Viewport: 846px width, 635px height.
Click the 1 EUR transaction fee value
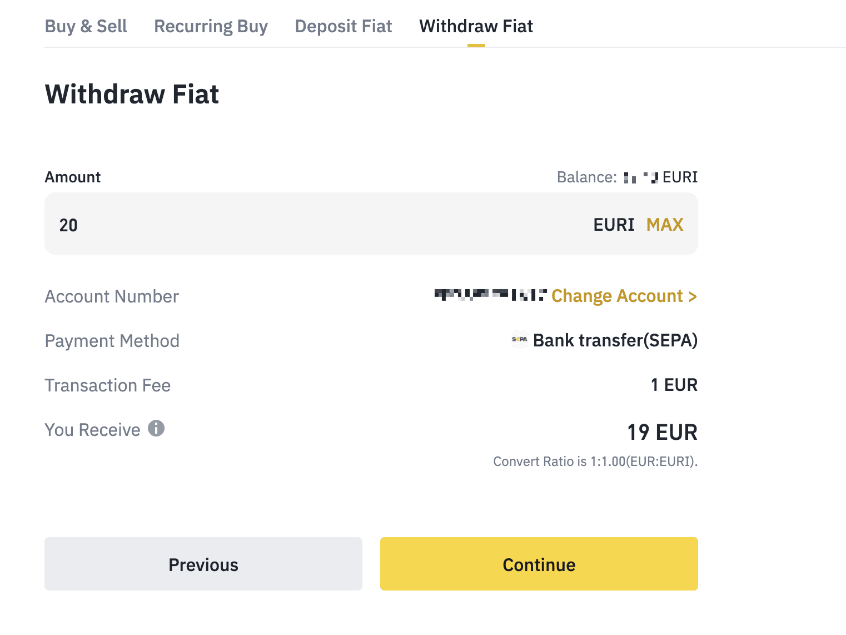[674, 385]
